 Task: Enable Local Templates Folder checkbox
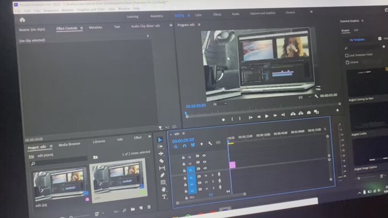pyautogui.click(x=346, y=55)
